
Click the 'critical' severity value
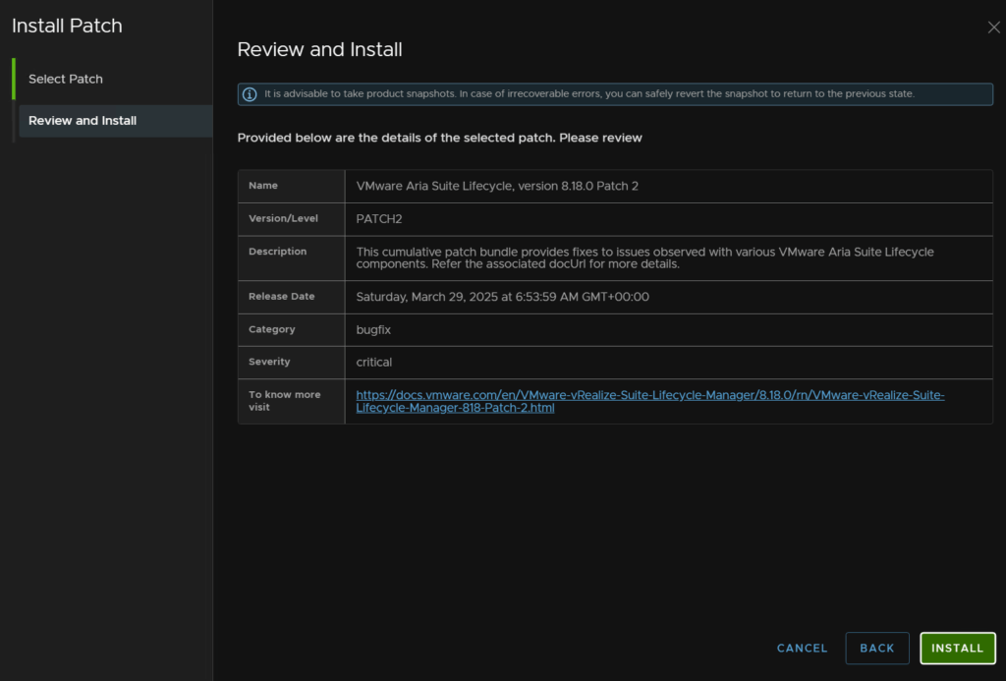click(x=374, y=362)
